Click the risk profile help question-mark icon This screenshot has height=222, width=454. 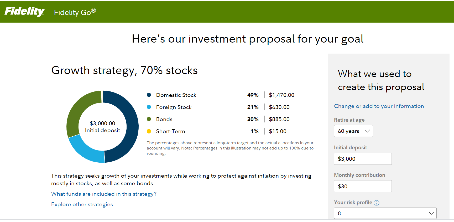pyautogui.click(x=376, y=203)
